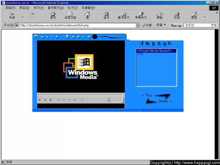Screen dimensions: 220x165
Task: Click the Navy toolbar logo
Action: 176,25
